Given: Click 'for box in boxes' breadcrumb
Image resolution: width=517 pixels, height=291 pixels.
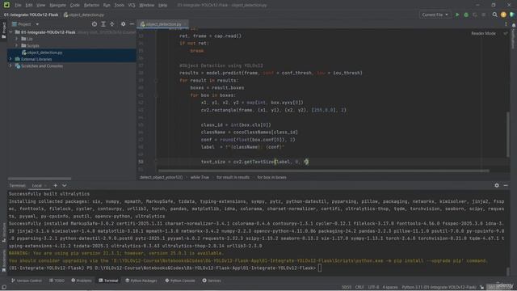Looking at the screenshot, I should click(x=271, y=177).
